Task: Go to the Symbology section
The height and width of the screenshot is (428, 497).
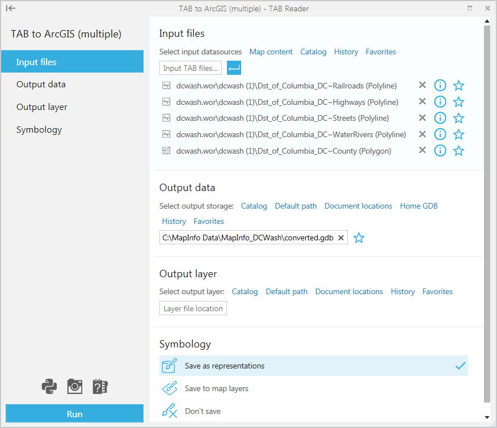Action: pos(39,130)
